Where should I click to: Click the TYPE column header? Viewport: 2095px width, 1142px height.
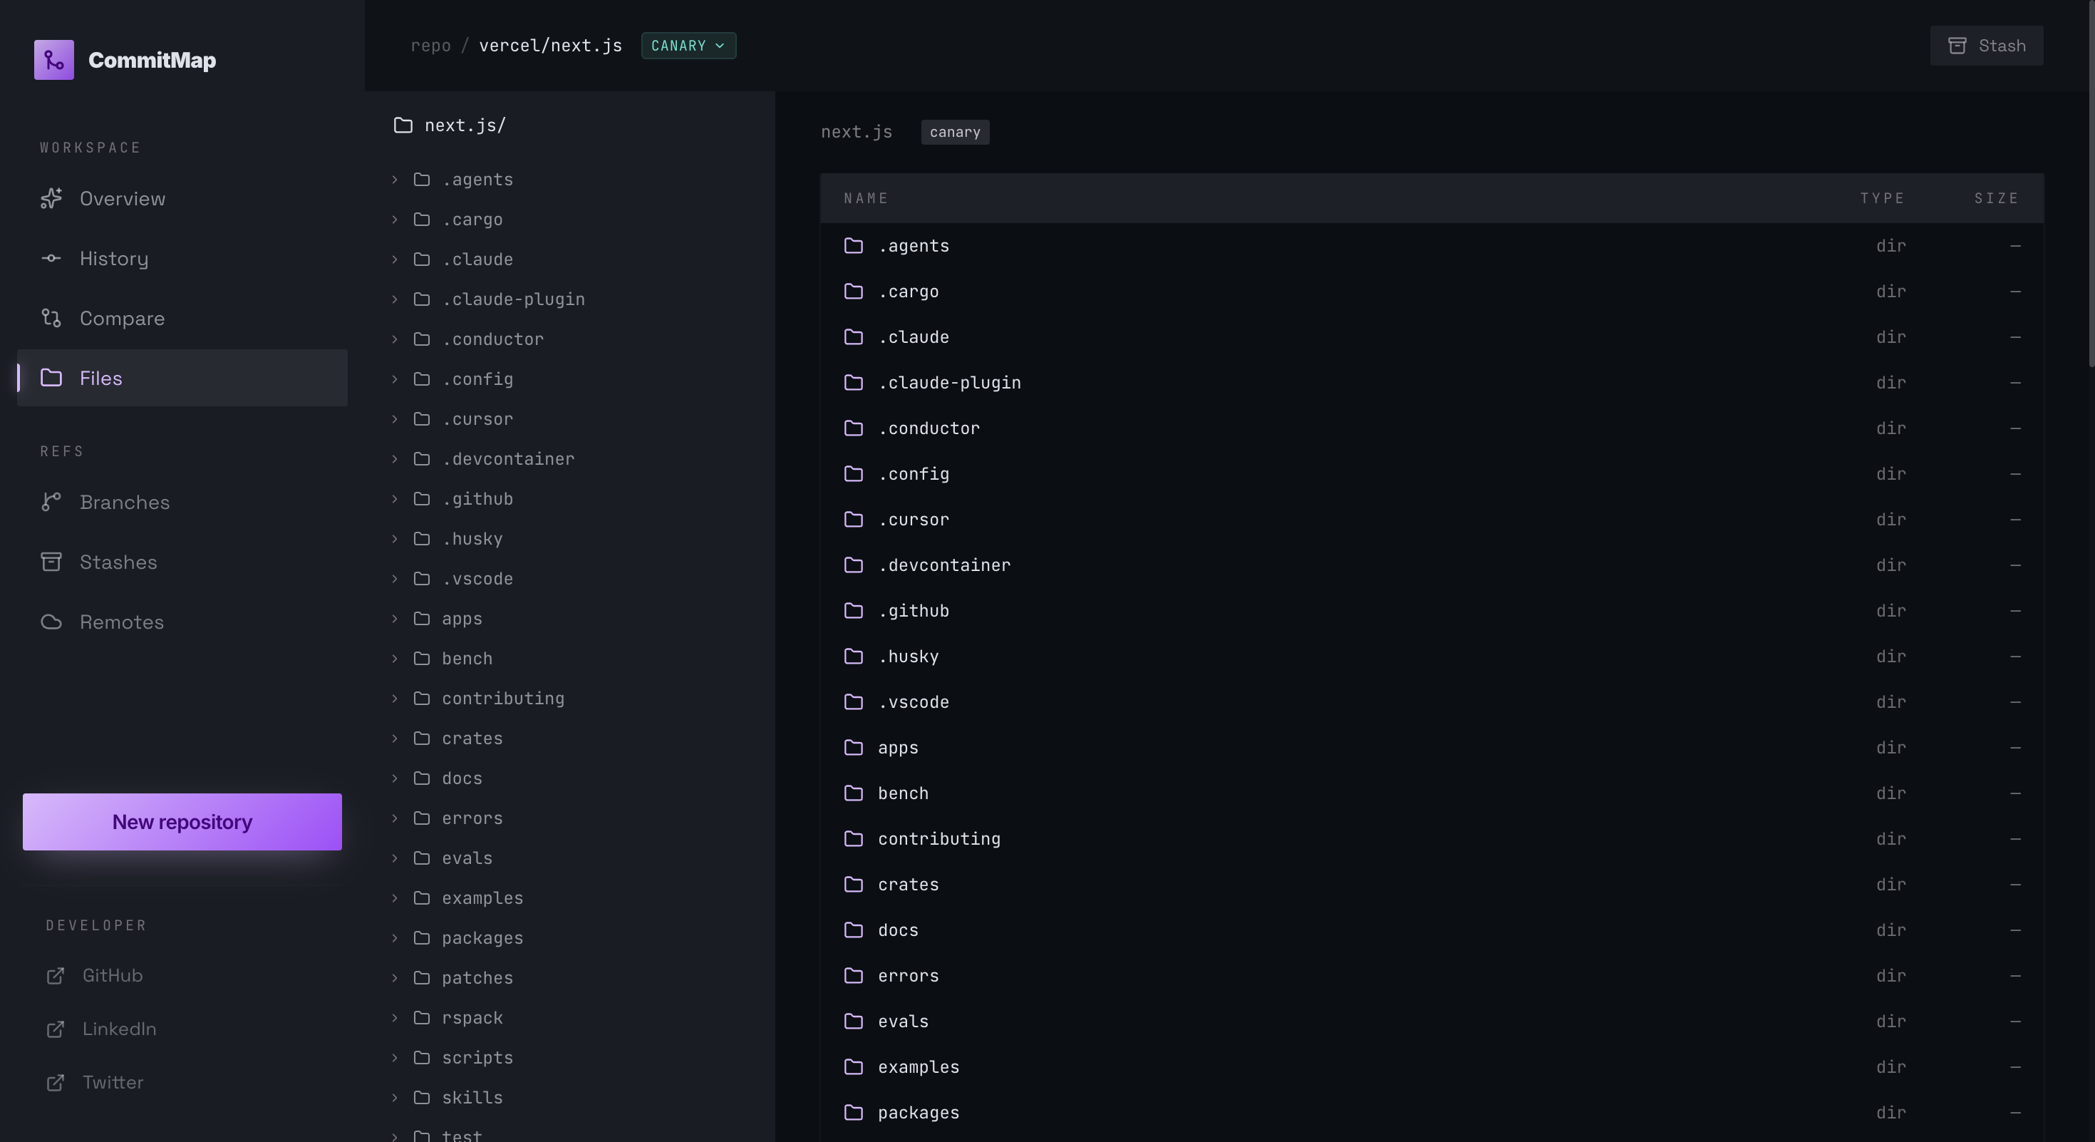[x=1882, y=198]
